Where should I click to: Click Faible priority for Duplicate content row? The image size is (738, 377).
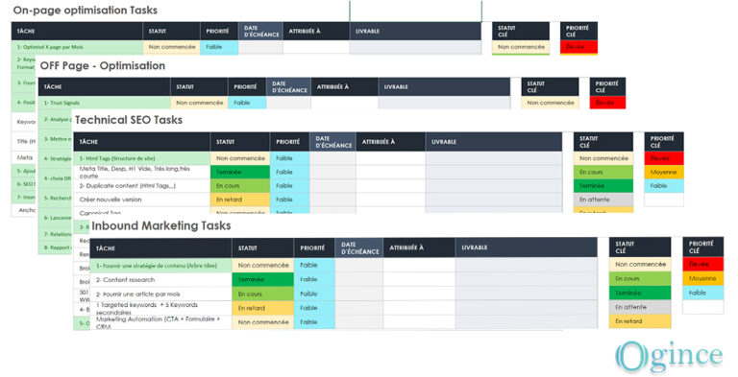tap(290, 186)
